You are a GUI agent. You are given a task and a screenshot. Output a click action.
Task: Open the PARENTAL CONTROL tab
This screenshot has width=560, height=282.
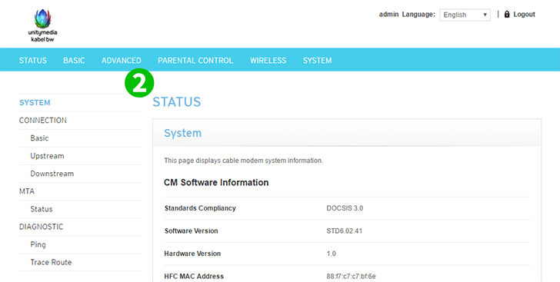coord(195,61)
